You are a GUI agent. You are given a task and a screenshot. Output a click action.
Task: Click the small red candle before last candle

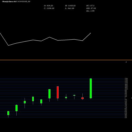click(x=82, y=98)
